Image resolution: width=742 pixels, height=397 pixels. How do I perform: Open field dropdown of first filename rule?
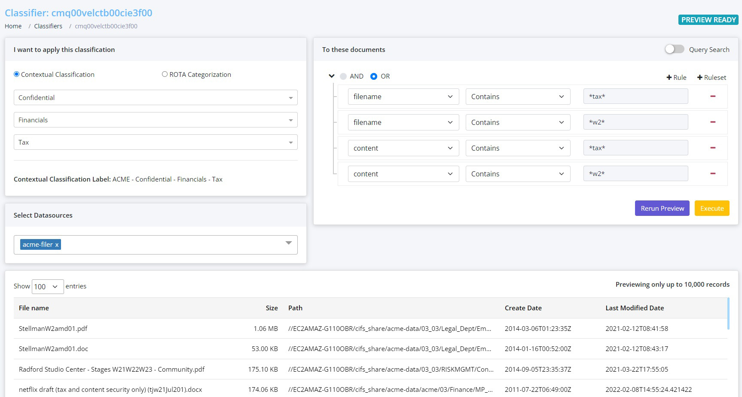[403, 97]
